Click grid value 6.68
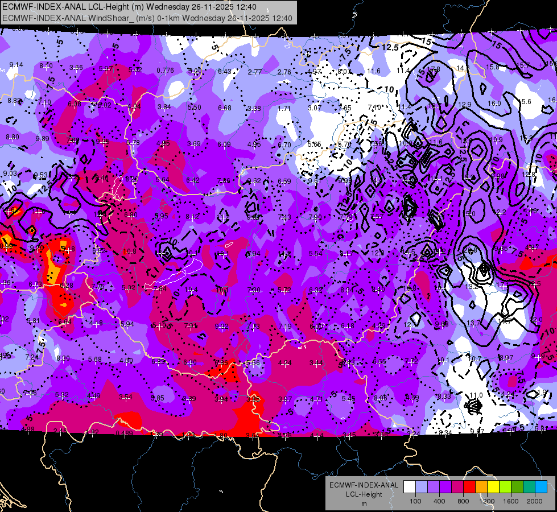The image size is (557, 512). pyautogui.click(x=225, y=108)
